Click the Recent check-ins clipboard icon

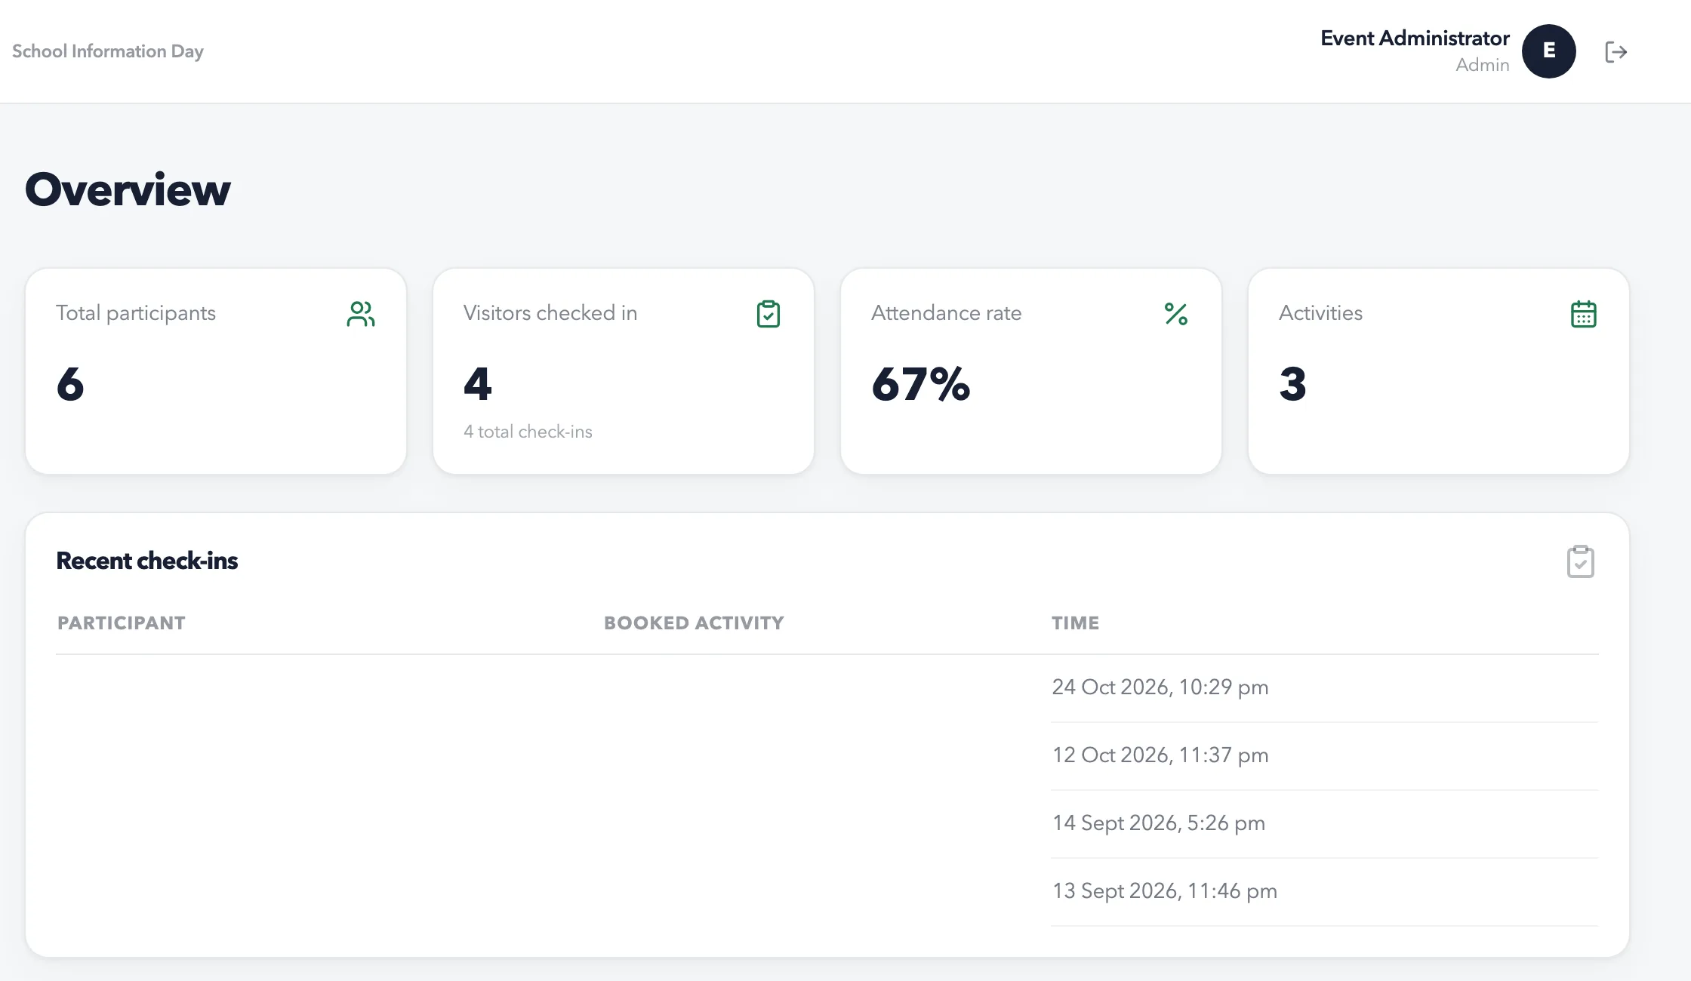pos(1581,561)
